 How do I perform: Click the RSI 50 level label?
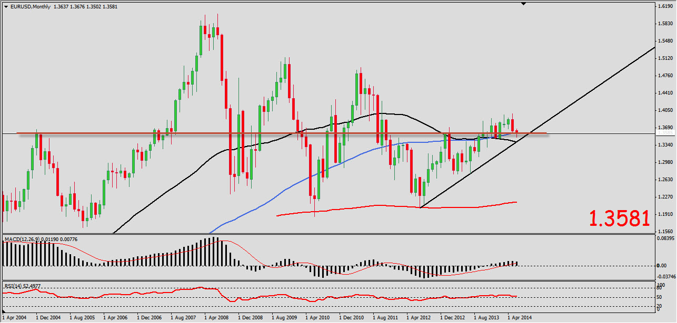660,297
